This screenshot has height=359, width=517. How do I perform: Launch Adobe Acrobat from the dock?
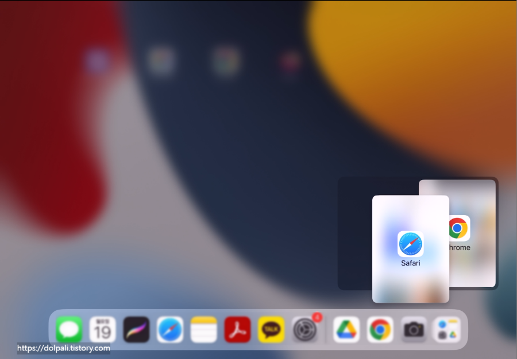tap(237, 329)
